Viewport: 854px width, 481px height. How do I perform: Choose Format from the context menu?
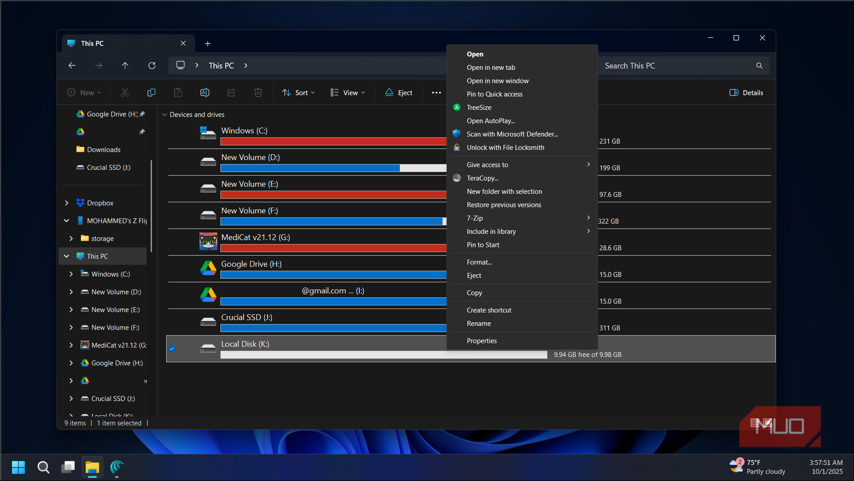[479, 262]
